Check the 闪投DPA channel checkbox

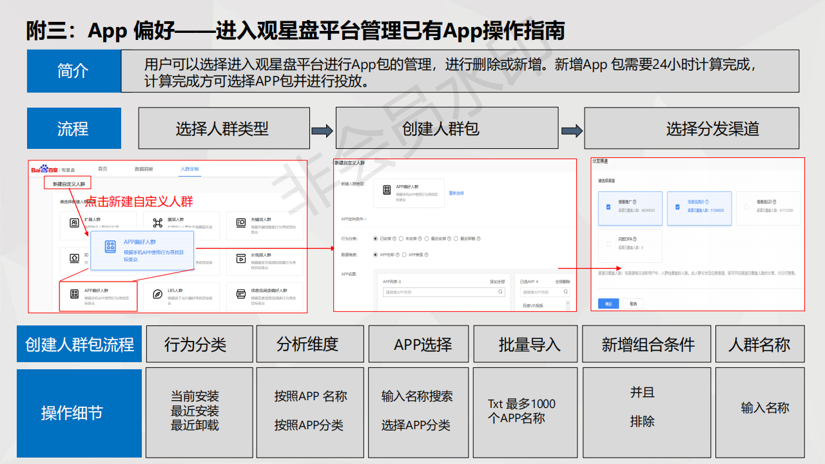point(608,244)
